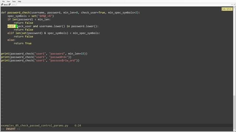
Task: Click the 'if len(password) < min_len:' line
Action: click(x=29, y=19)
